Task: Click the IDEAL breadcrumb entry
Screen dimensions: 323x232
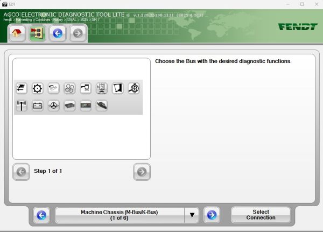Action: [72, 20]
